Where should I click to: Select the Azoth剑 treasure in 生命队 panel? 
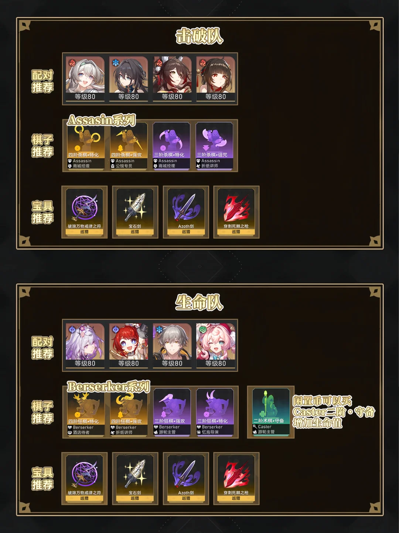tap(186, 479)
